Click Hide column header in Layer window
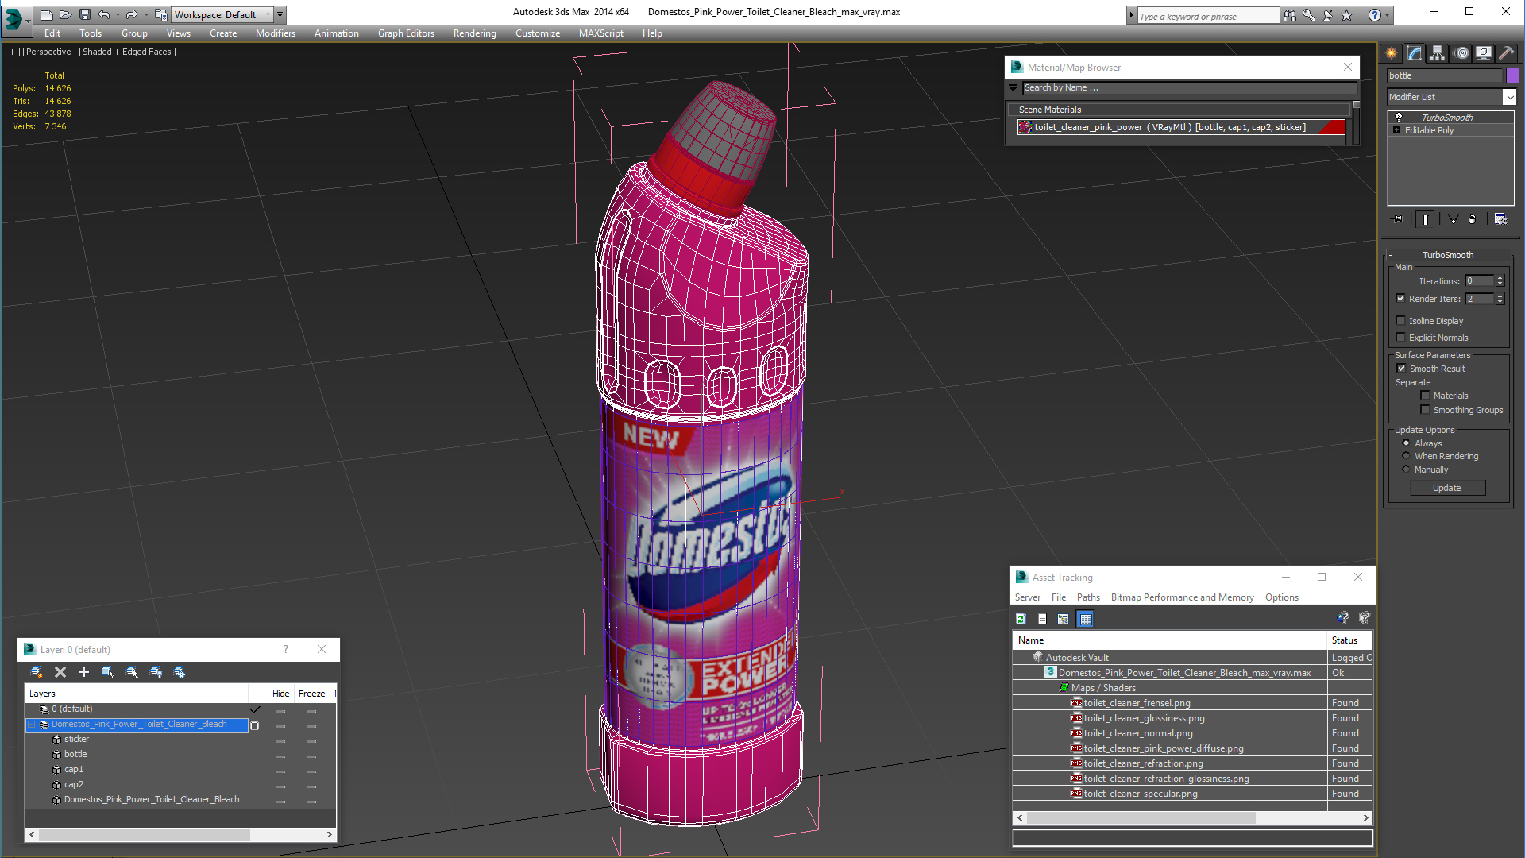The height and width of the screenshot is (858, 1525). pyautogui.click(x=281, y=694)
